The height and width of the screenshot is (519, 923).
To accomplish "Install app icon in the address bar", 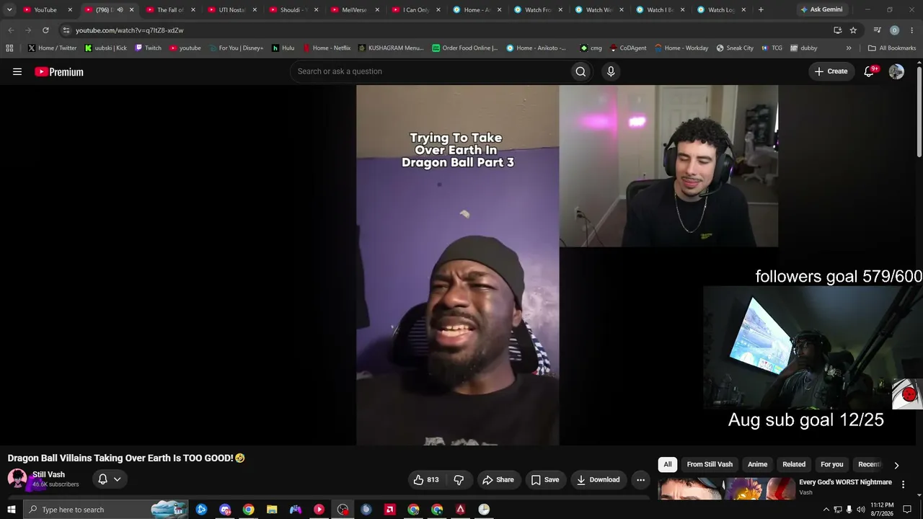I will coord(837,30).
